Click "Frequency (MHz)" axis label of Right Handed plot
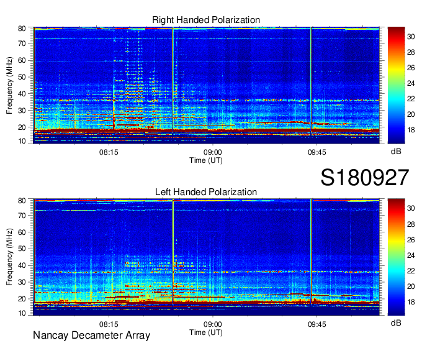This screenshot has width=422, height=343. (9, 85)
